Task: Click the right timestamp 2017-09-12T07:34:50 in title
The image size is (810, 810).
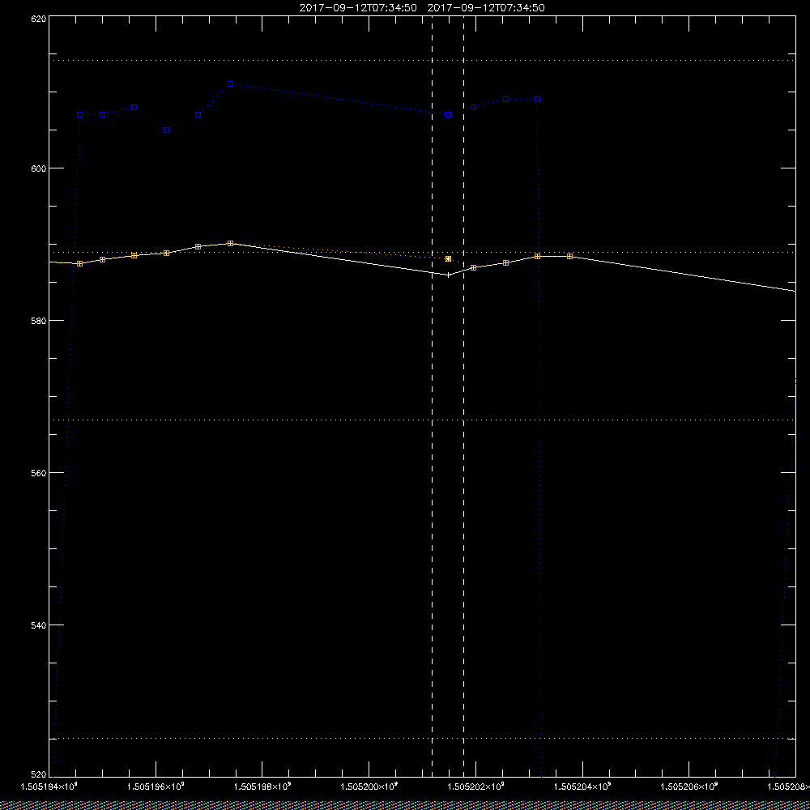Action: pos(486,8)
